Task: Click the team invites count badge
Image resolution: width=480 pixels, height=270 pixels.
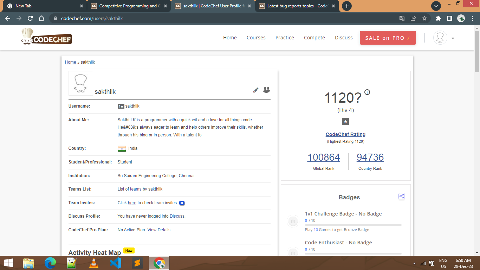Action: coord(182,203)
